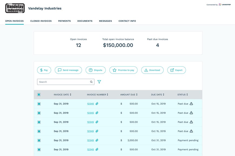Open invoice 12345 link in first Past due row

click(90, 104)
